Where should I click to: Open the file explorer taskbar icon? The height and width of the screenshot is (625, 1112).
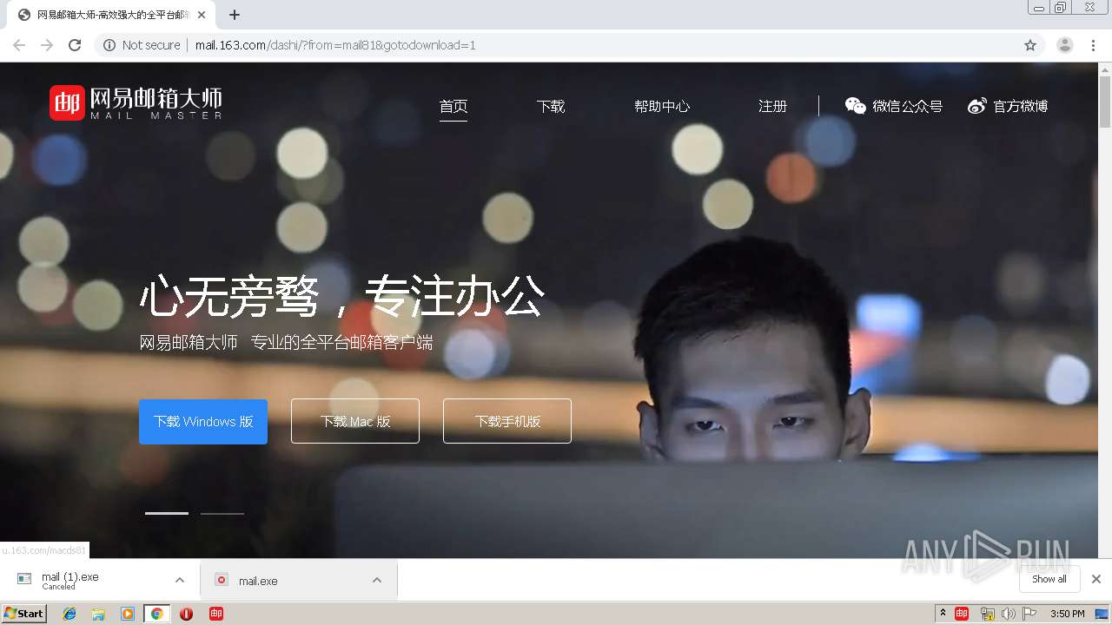click(x=98, y=614)
